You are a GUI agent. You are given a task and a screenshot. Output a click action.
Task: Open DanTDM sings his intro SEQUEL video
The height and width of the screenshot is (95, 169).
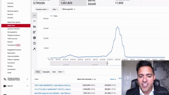[x=53, y=93]
